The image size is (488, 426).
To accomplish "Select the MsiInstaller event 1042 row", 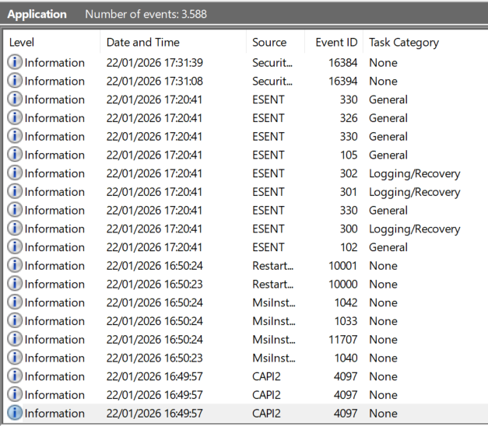I will tap(233, 303).
